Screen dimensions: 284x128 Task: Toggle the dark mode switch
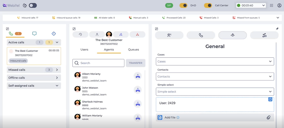coord(33,6)
